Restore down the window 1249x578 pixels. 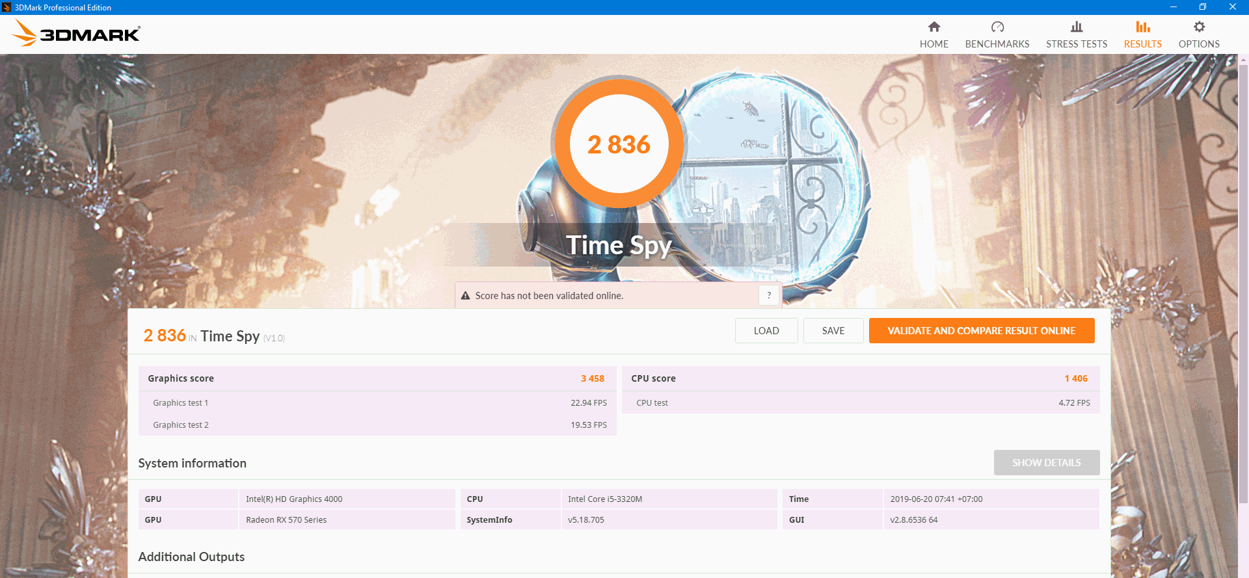[x=1203, y=7]
